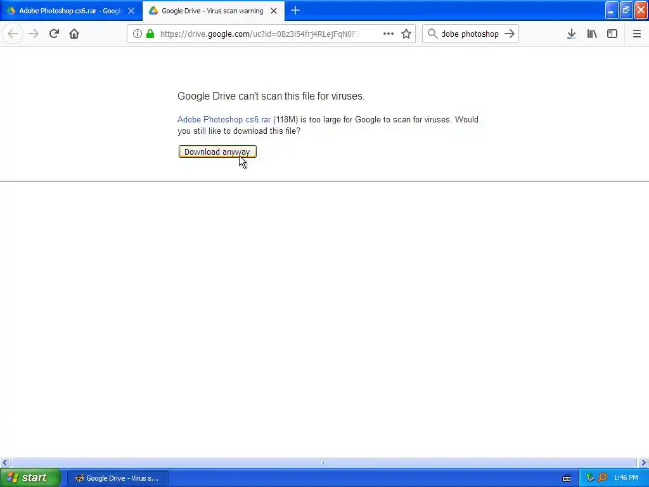Open the Adobe Photoshop cs6.rar link
The image size is (649, 487).
coord(224,119)
